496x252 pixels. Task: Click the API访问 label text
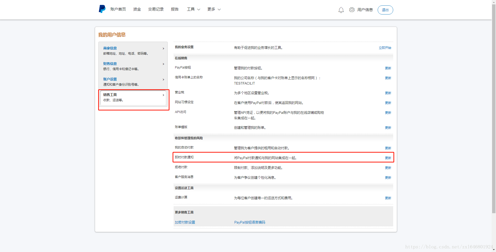tap(180, 112)
